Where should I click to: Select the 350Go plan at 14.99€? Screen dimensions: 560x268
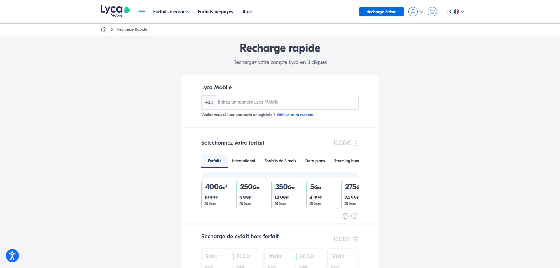coord(287,195)
